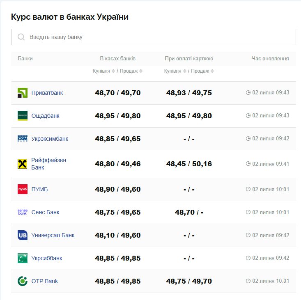Click the Universal Bank UB logo
The image size is (301, 300).
click(23, 235)
